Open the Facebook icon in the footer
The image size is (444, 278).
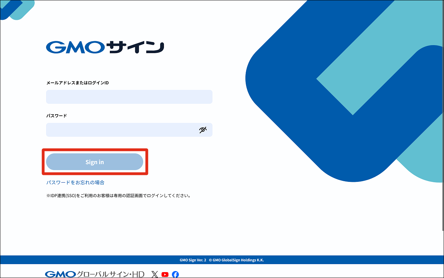pyautogui.click(x=175, y=275)
